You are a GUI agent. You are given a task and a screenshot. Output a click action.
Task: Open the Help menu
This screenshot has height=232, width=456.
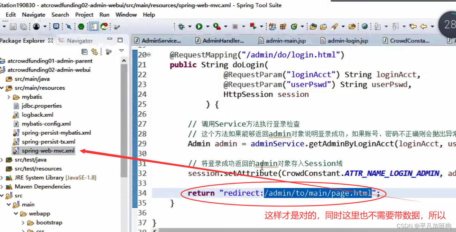pyautogui.click(x=149, y=15)
